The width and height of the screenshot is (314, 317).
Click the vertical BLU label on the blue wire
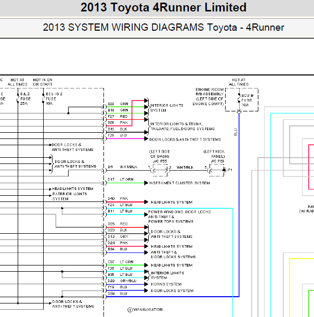235,132
